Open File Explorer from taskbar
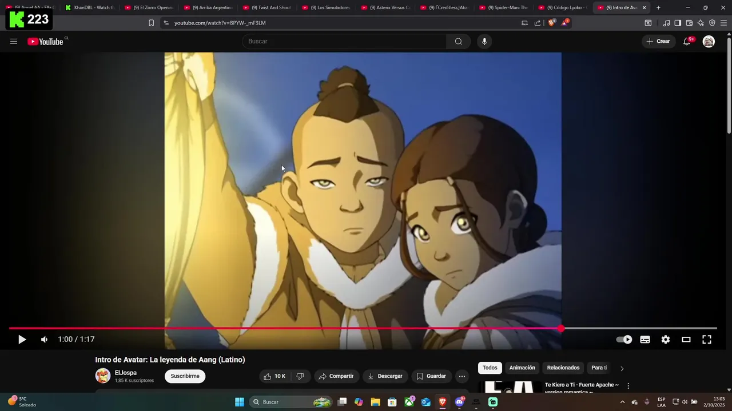This screenshot has width=732, height=411. coord(375,402)
